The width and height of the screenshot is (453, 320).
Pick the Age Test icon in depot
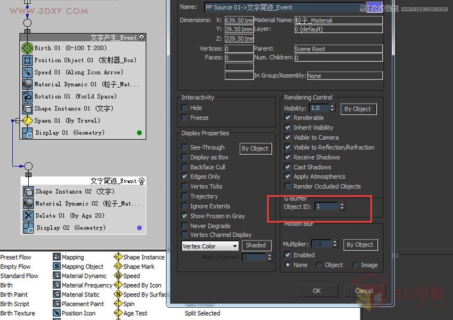coord(118,313)
